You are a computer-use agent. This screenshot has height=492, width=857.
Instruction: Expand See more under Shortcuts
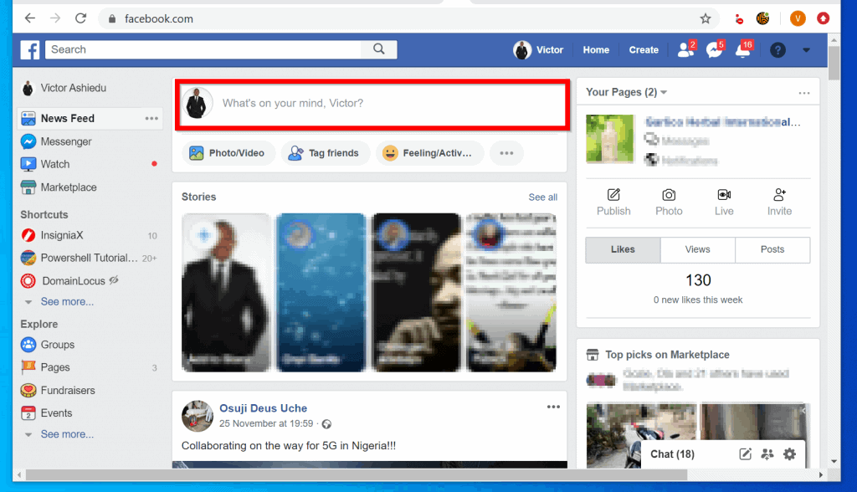click(x=67, y=302)
